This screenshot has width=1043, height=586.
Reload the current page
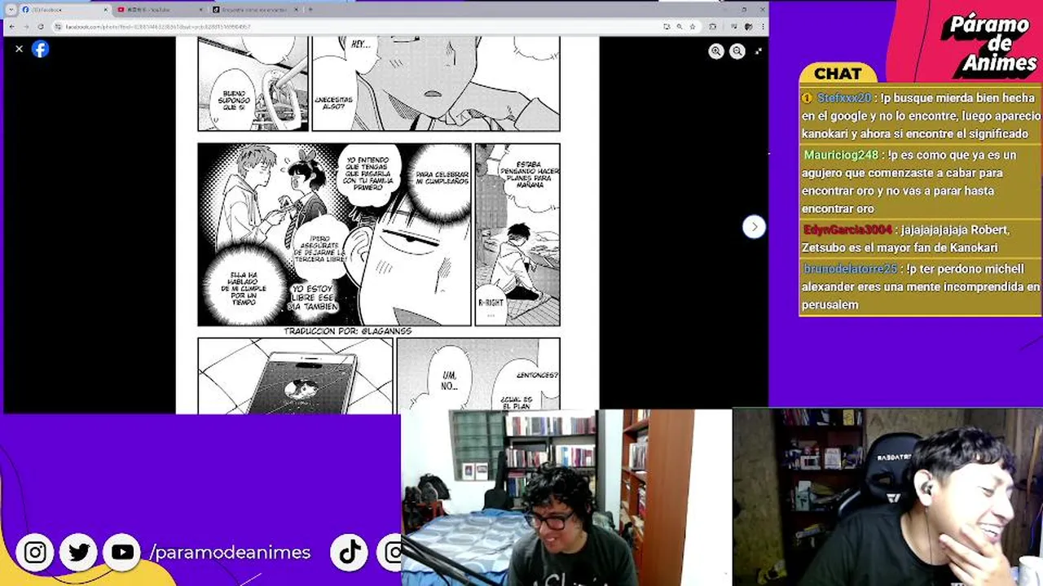click(41, 27)
